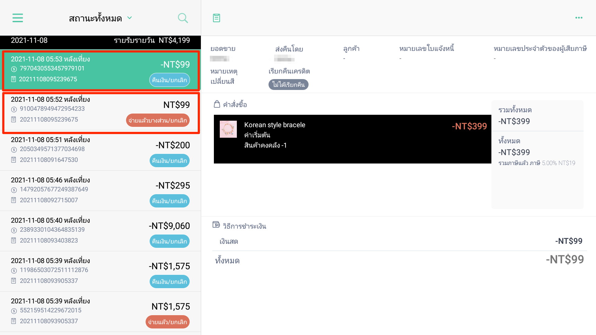Click the shopping bag order icon

(x=217, y=104)
